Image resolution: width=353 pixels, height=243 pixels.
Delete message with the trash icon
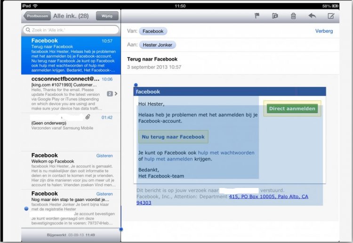pyautogui.click(x=293, y=16)
